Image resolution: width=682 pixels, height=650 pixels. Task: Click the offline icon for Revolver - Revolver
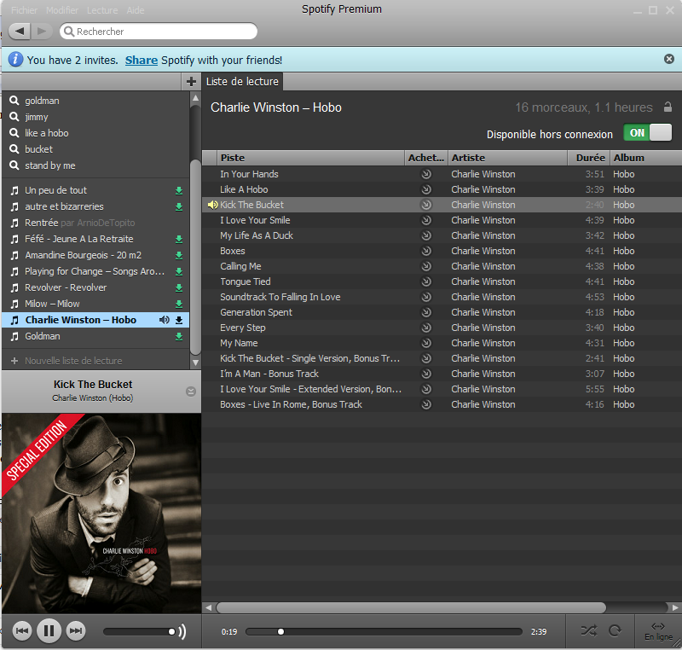(179, 288)
